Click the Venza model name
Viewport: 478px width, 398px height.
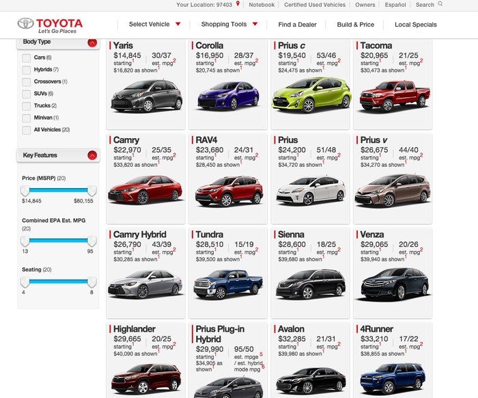(372, 235)
